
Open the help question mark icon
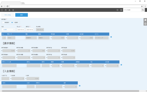point(121,10)
